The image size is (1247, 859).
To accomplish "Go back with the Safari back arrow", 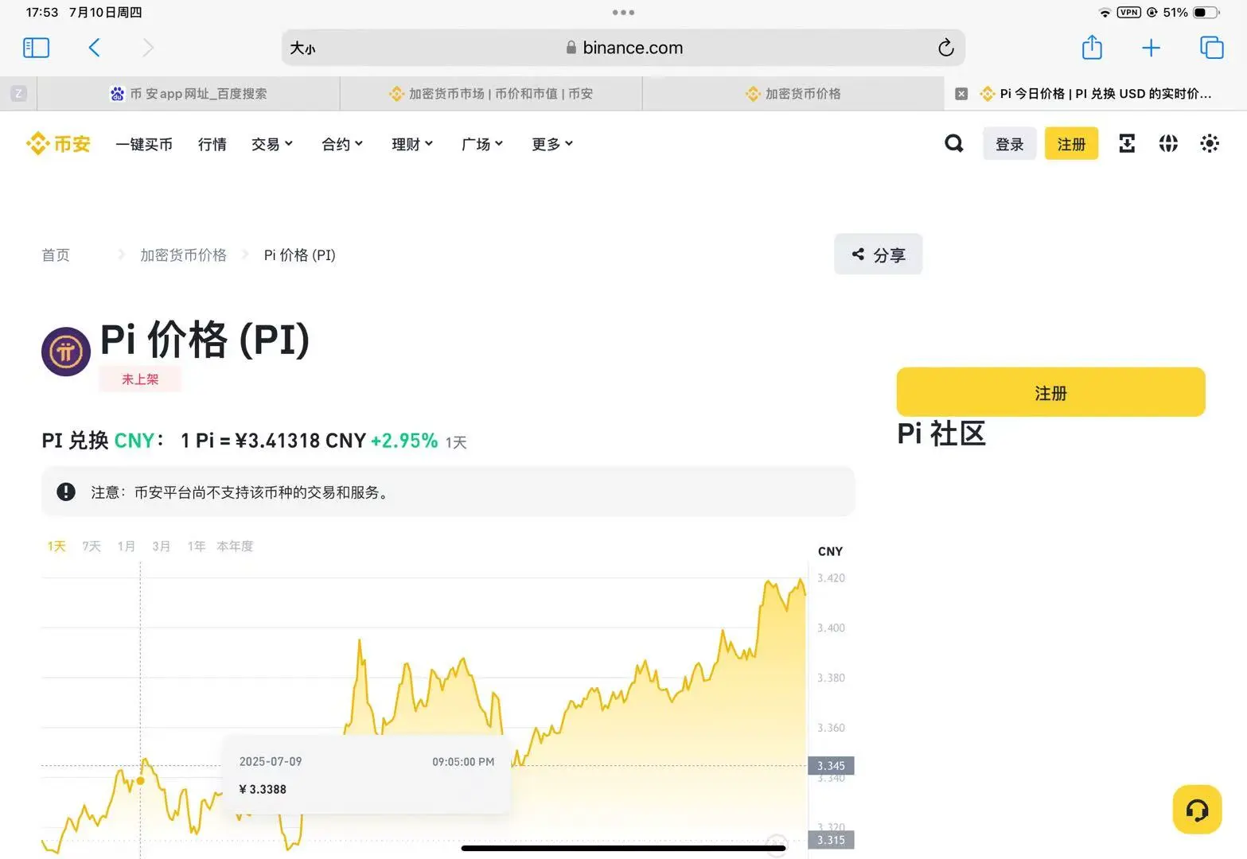I will 94,48.
